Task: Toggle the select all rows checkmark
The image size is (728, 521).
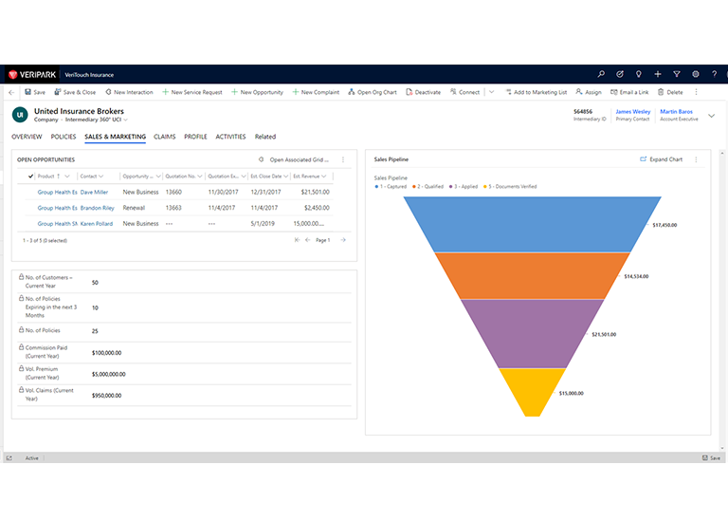Action: coord(30,177)
